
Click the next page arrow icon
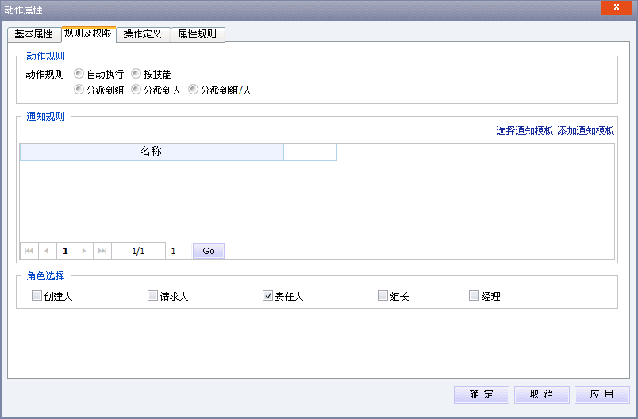point(84,251)
